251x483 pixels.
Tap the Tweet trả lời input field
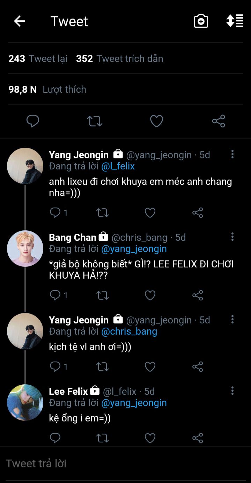pos(125,463)
